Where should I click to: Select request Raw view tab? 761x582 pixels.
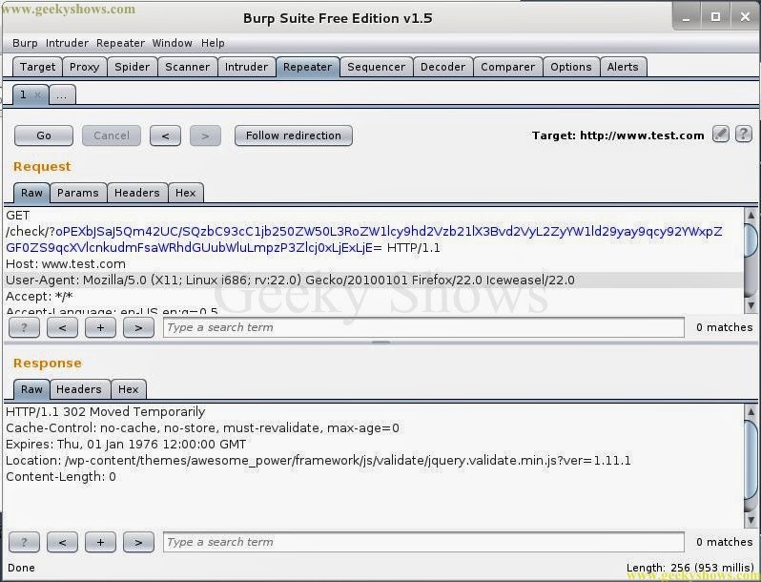[31, 193]
